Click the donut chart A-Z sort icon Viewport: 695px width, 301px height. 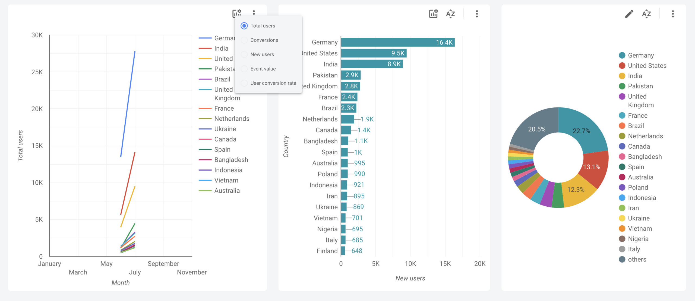[x=646, y=14]
